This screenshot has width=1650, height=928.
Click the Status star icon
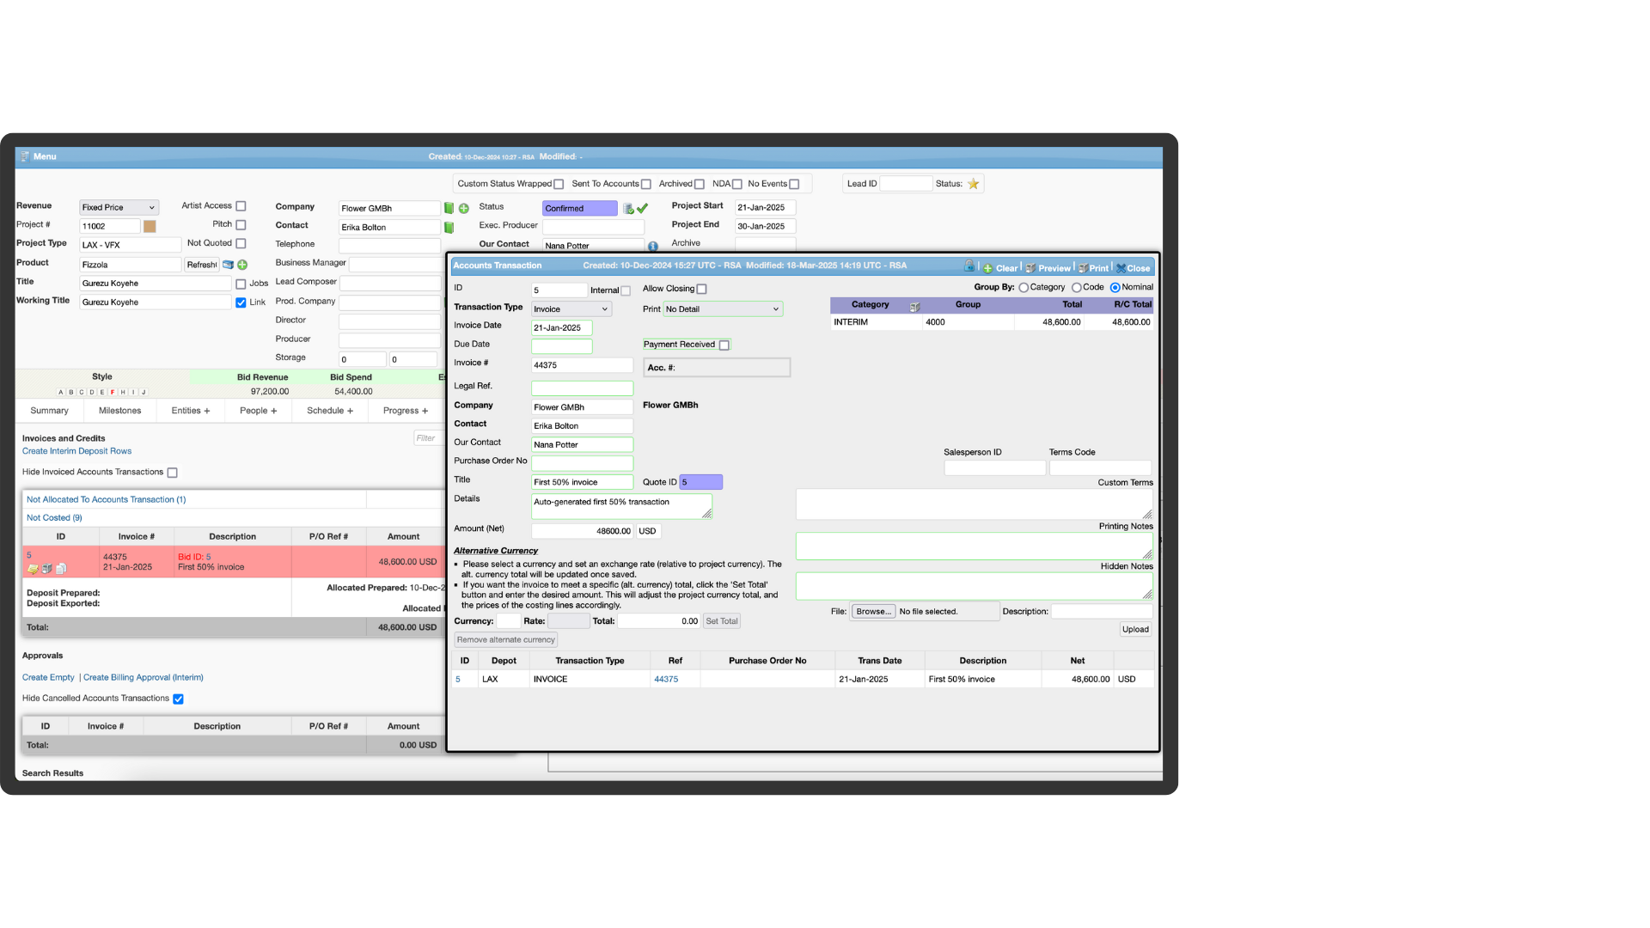(x=973, y=184)
